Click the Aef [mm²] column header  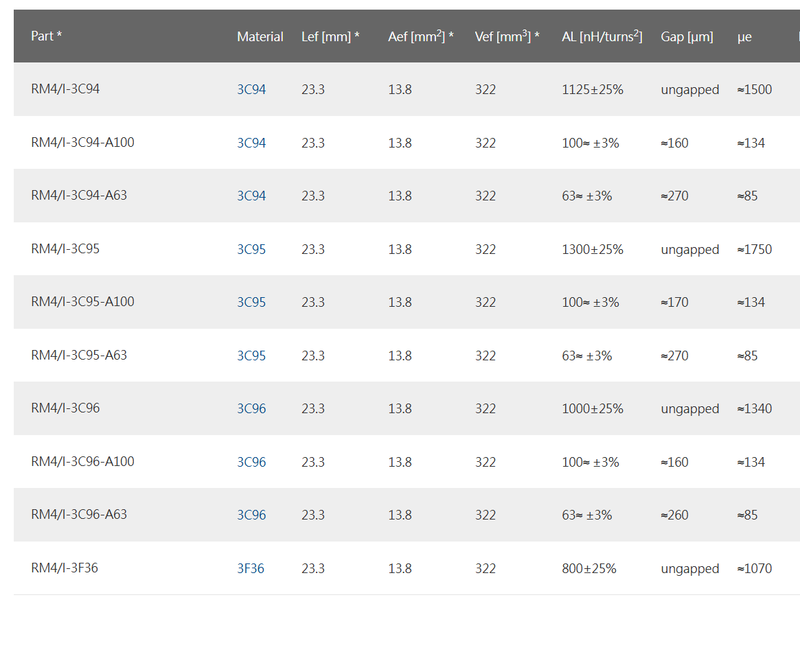pos(420,36)
